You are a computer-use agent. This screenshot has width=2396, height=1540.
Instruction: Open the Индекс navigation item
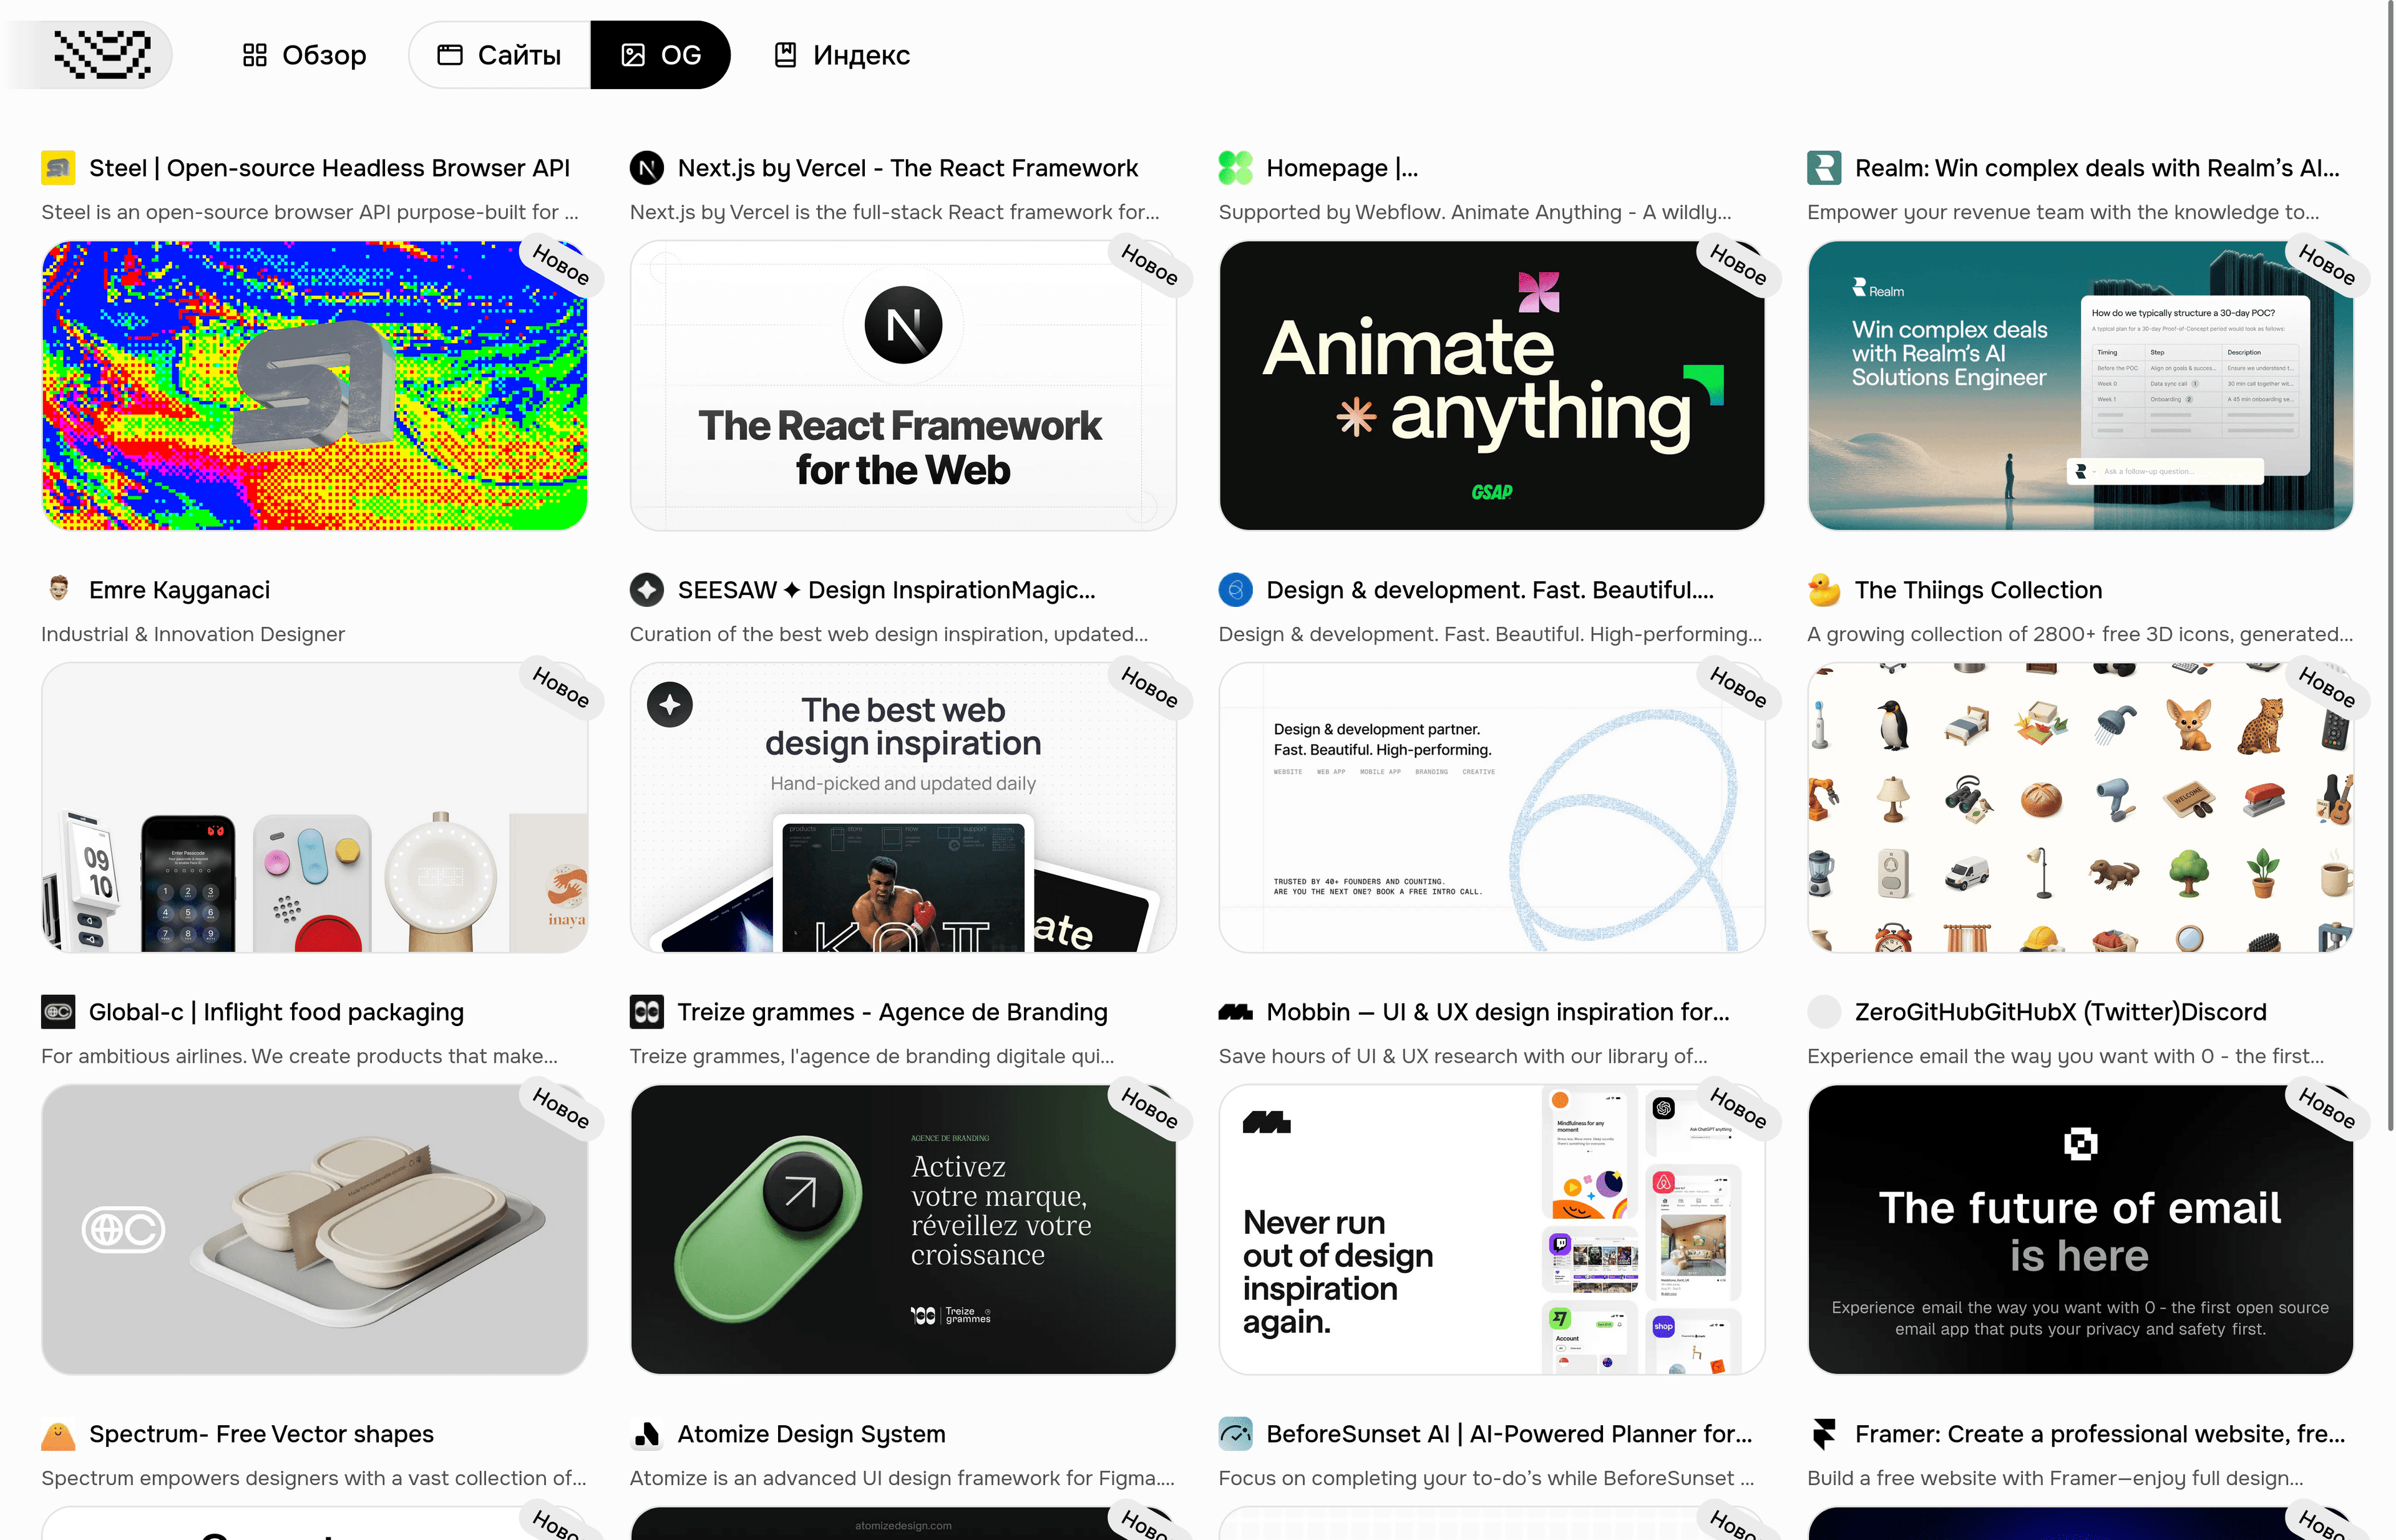[841, 55]
